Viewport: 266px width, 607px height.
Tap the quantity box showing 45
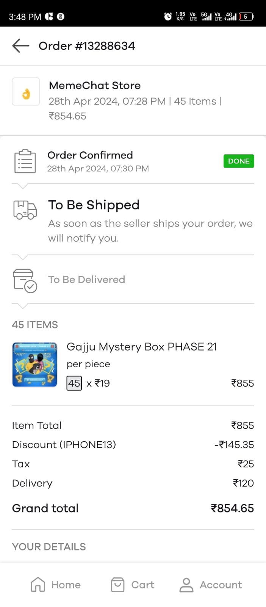coord(74,383)
